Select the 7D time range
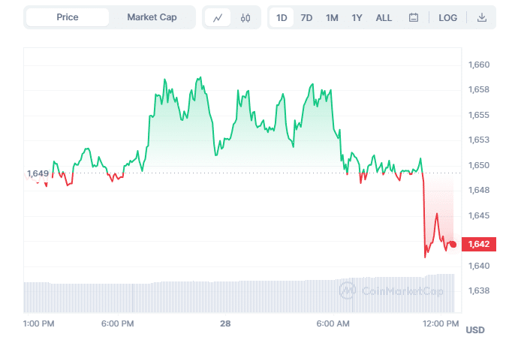 click(306, 17)
